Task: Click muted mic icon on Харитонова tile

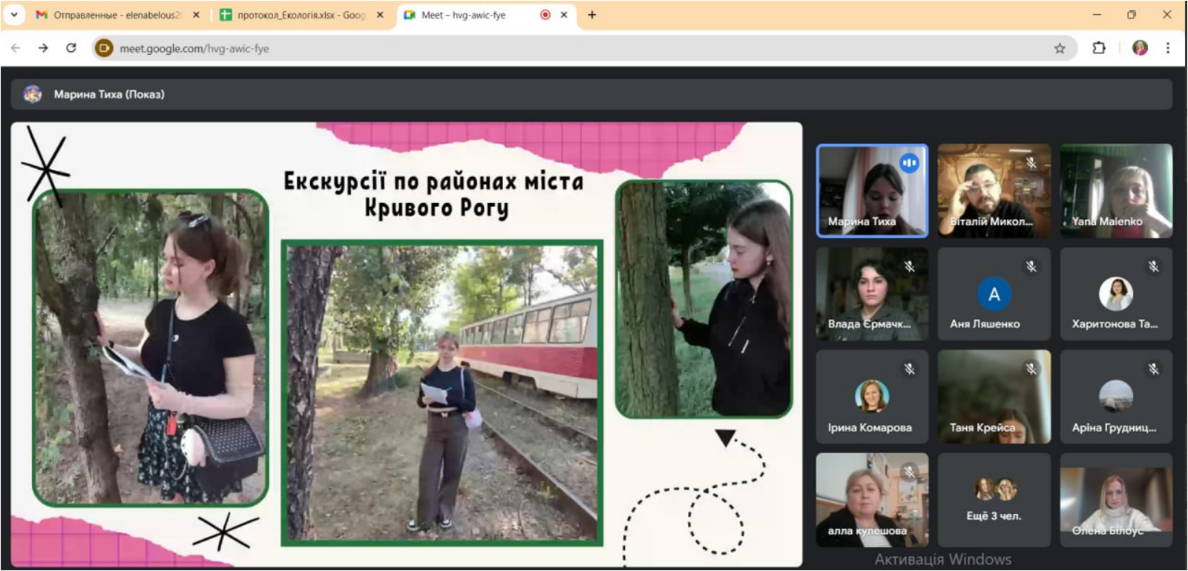Action: click(1153, 266)
